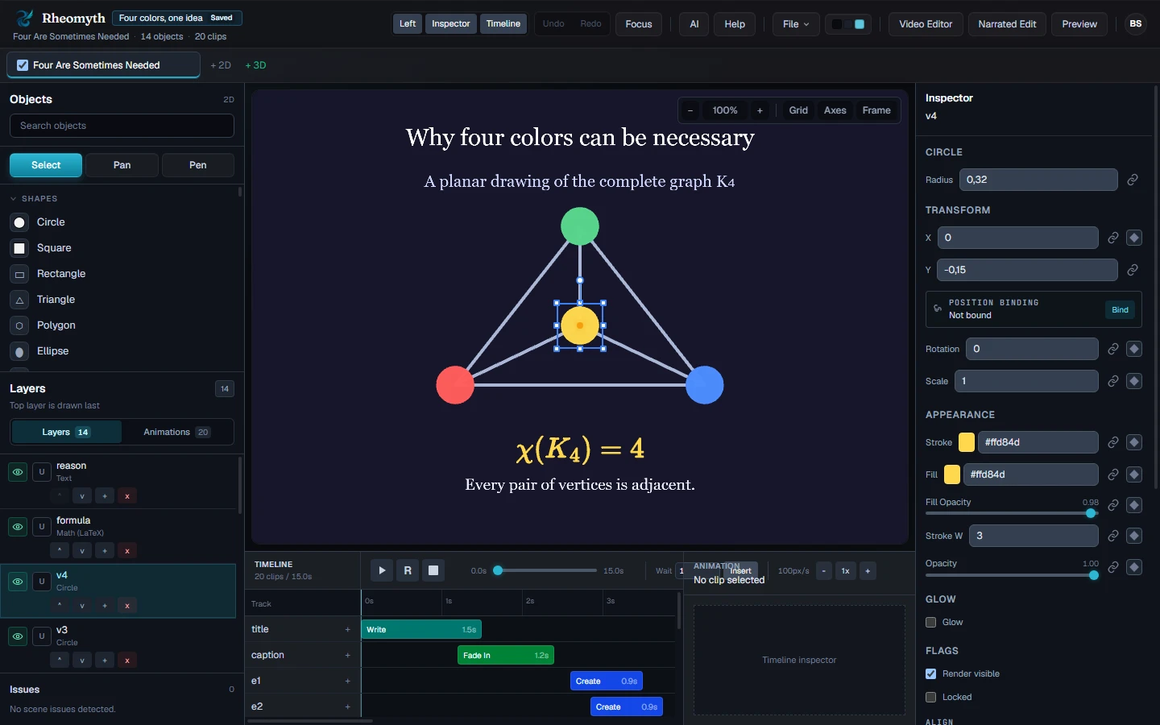Image resolution: width=1160 pixels, height=725 pixels.
Task: Delete the formula layer with its x button
Action: (127, 551)
